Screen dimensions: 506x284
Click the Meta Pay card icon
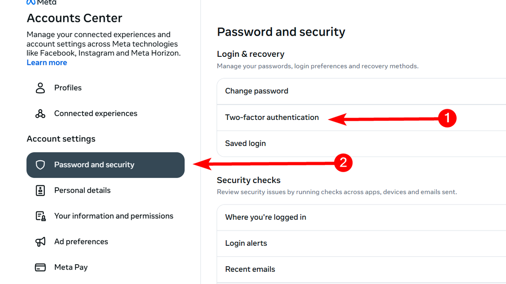click(40, 268)
